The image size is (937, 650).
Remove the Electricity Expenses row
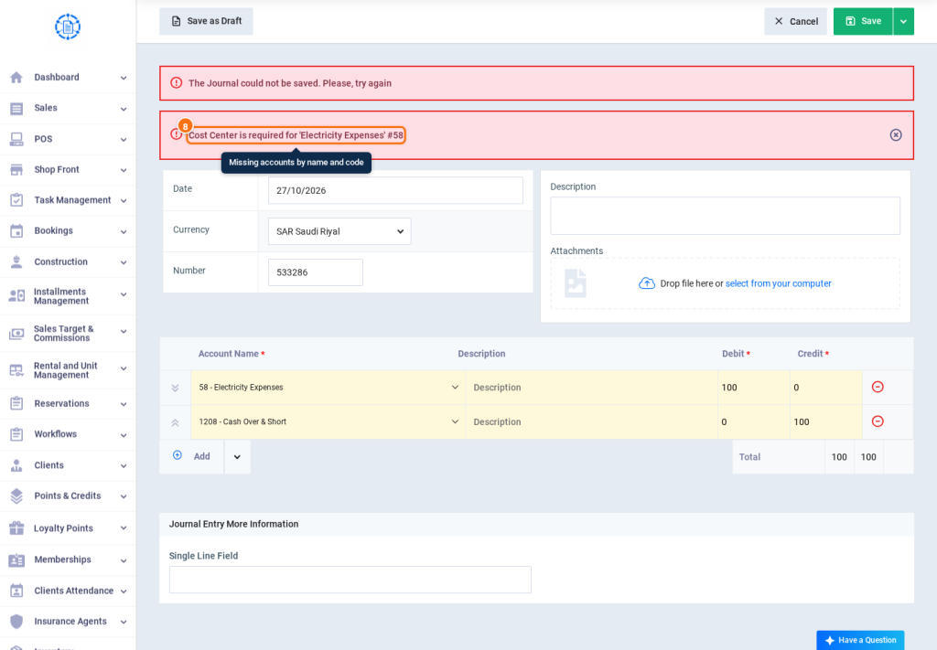878,387
